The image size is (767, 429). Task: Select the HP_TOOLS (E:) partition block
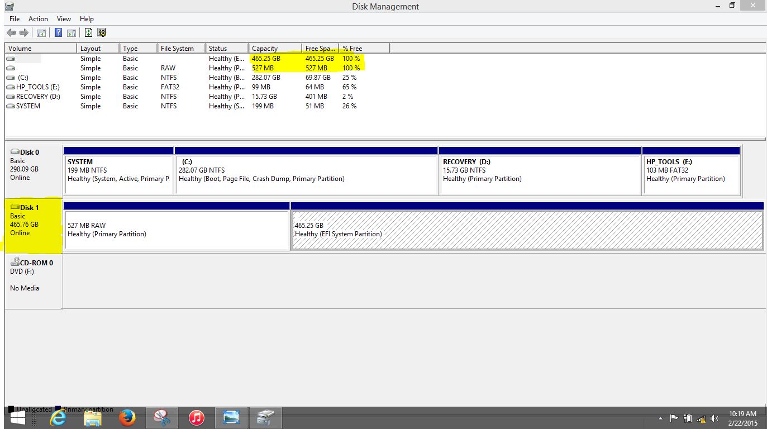(x=692, y=171)
